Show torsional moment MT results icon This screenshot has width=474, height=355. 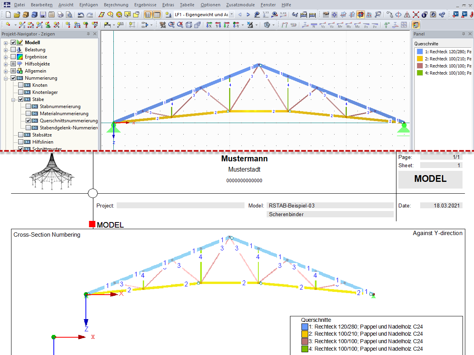pos(340,25)
